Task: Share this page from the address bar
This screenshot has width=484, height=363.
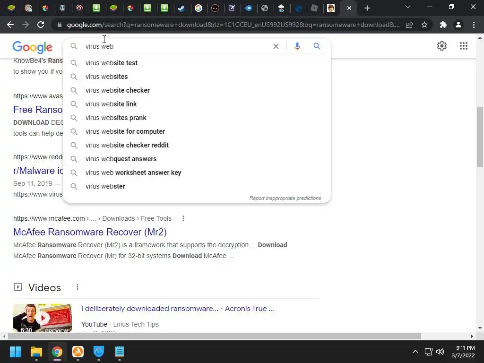Action: point(409,25)
